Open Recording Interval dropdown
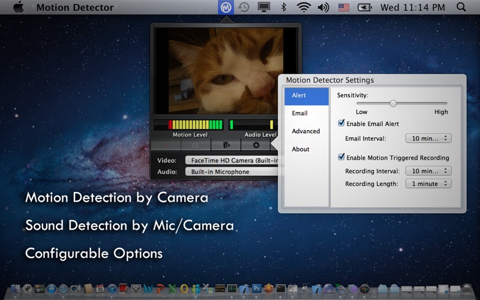Image resolution: width=480 pixels, height=300 pixels. 428,171
